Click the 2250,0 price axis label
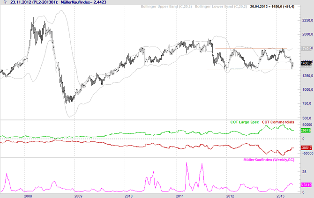This screenshot has width=314, height=198. (x=307, y=21)
